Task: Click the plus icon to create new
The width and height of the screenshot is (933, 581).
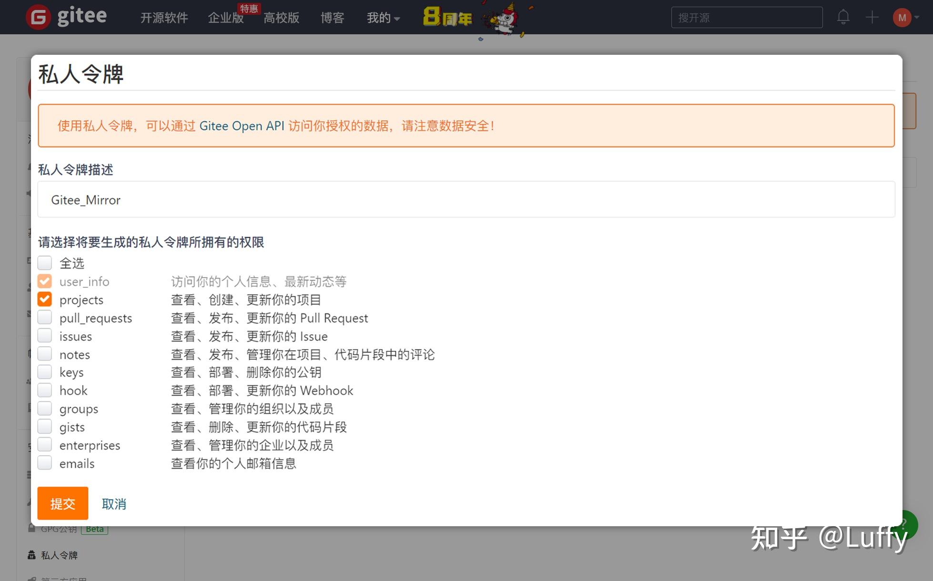Action: pyautogui.click(x=872, y=17)
